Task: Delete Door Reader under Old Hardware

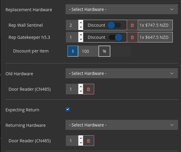Action: (x=88, y=89)
